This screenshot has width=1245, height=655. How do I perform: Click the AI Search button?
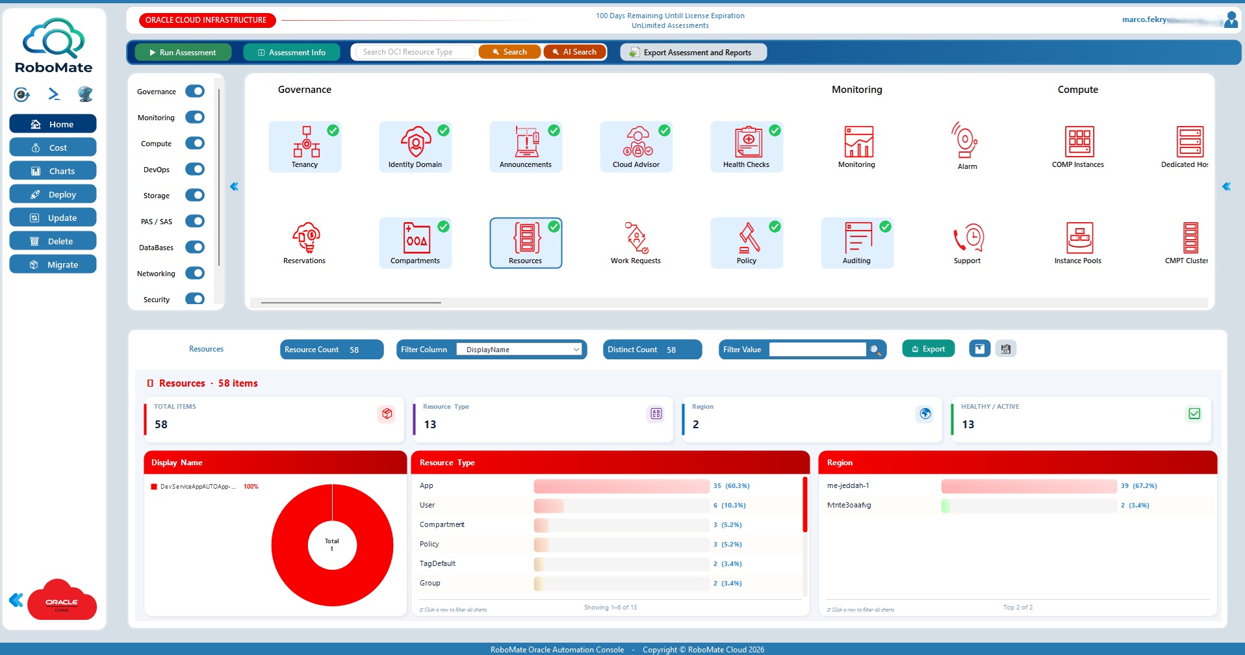point(574,52)
